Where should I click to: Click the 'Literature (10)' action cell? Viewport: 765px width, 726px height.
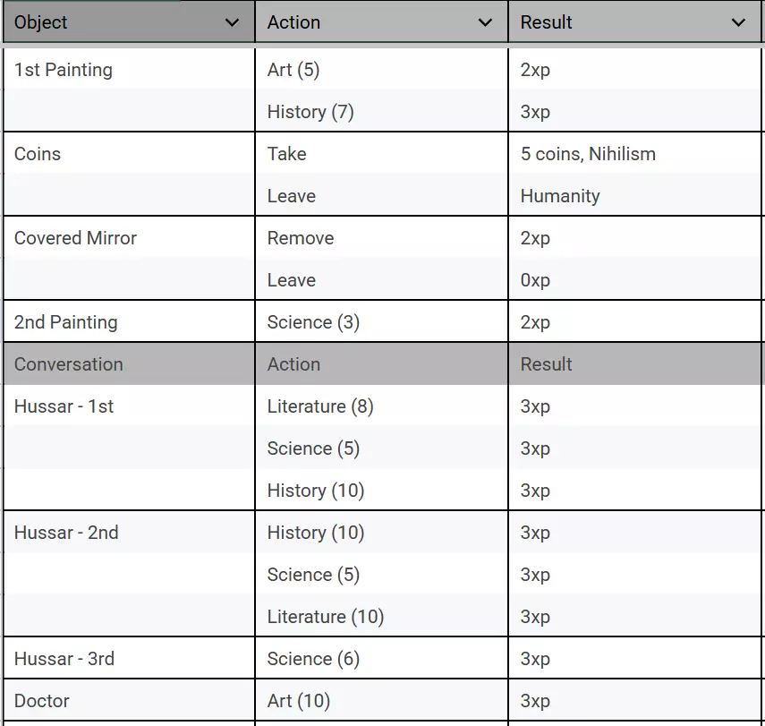point(325,617)
